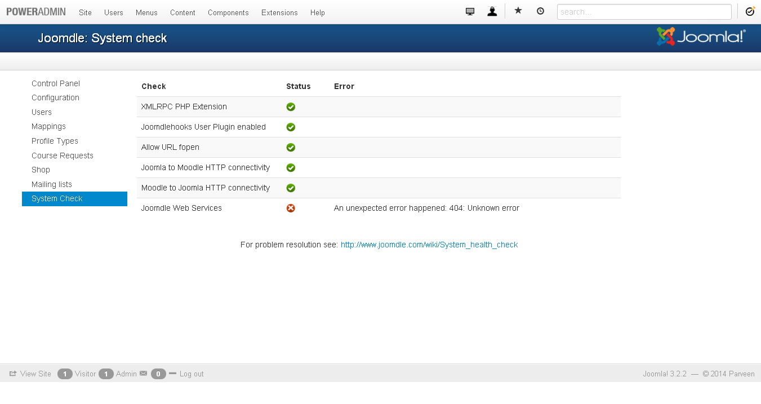Click the Log out link in footer

point(191,374)
